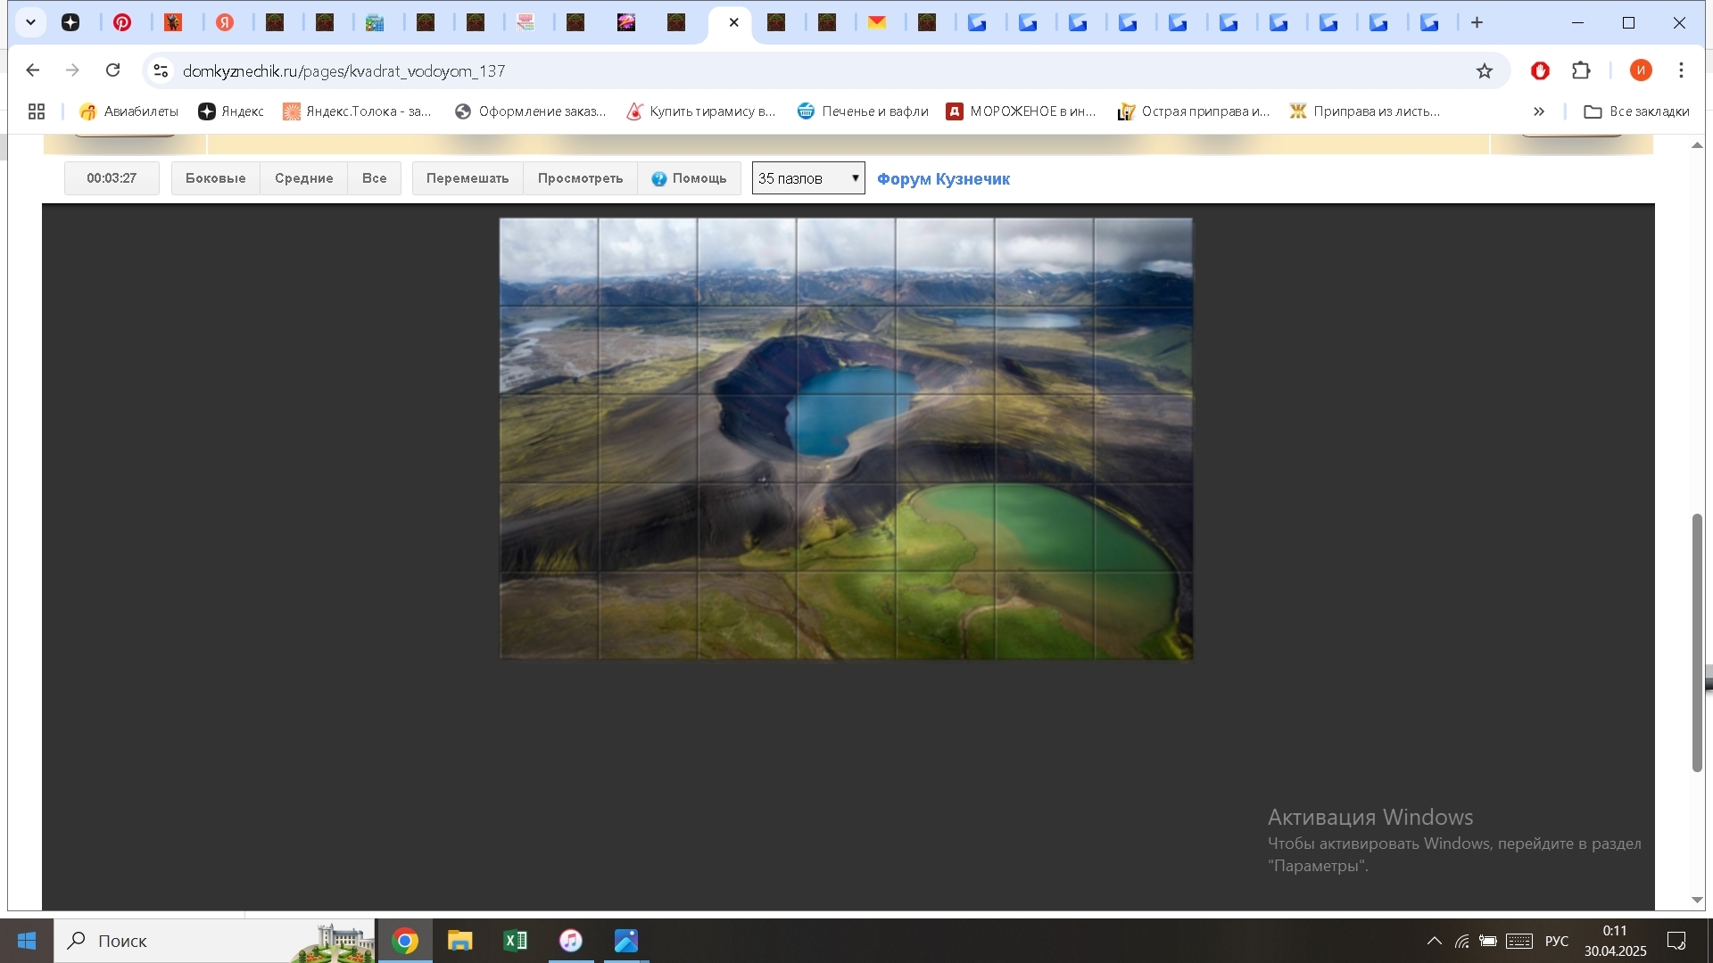
Task: Open Авиабилеты bookmark
Action: coord(128,111)
